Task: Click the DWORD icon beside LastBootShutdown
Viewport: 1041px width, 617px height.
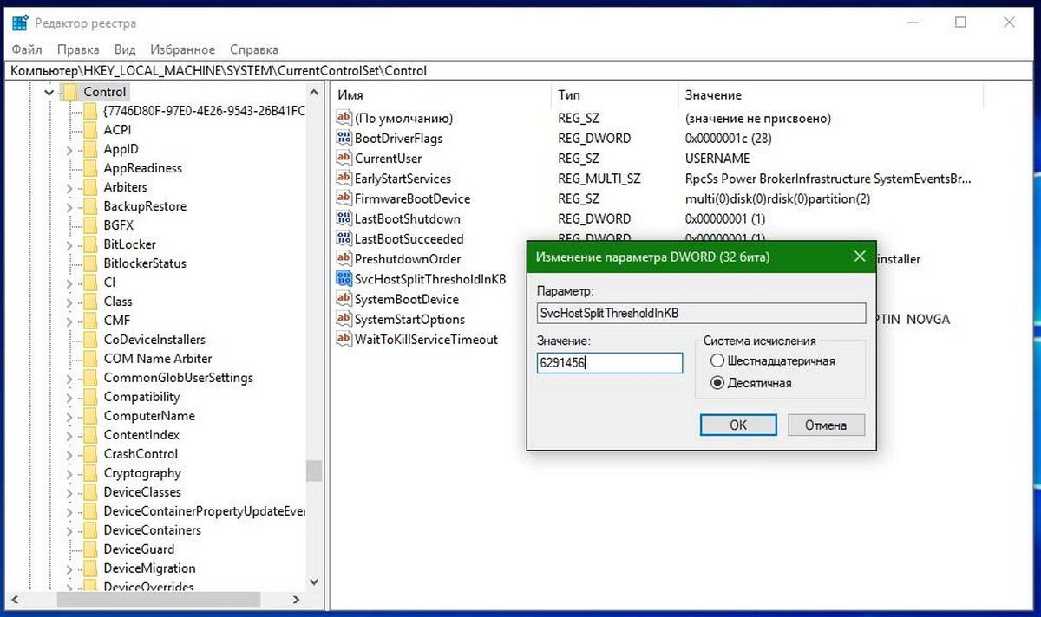Action: (344, 218)
